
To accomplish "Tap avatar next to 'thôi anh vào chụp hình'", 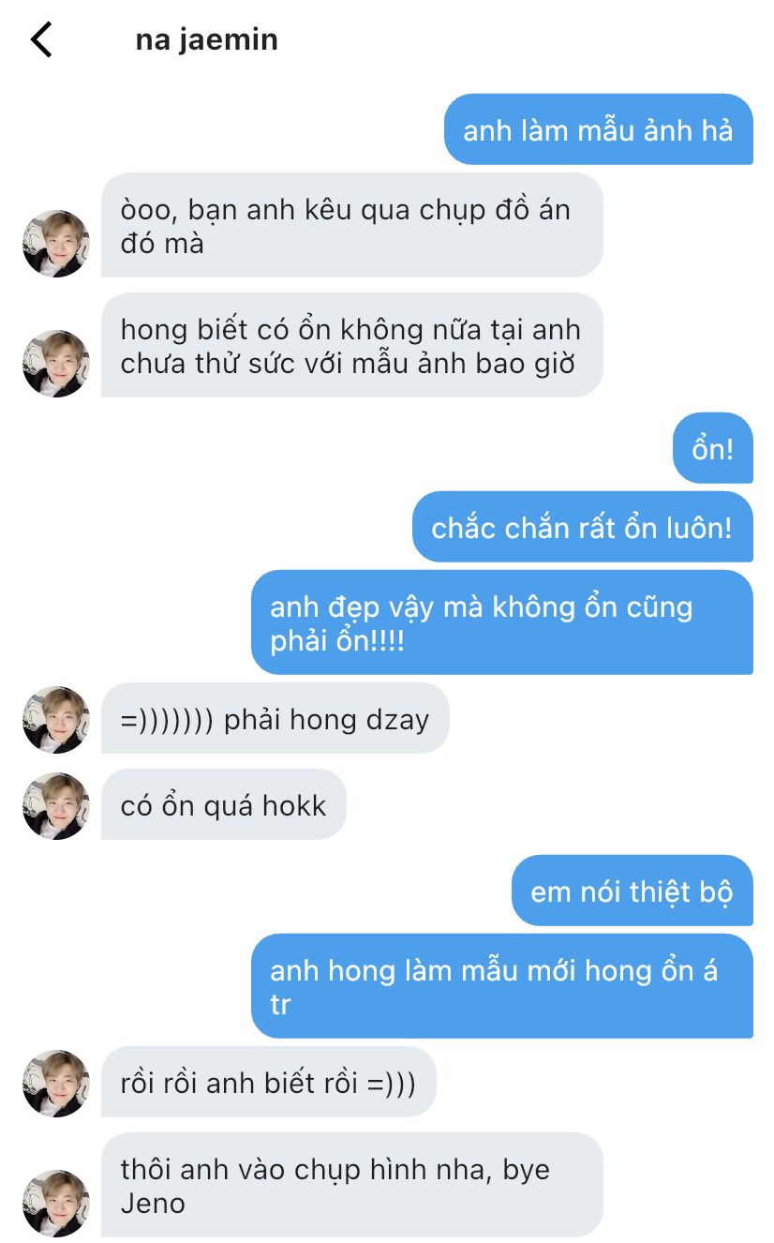I will tap(56, 1204).
